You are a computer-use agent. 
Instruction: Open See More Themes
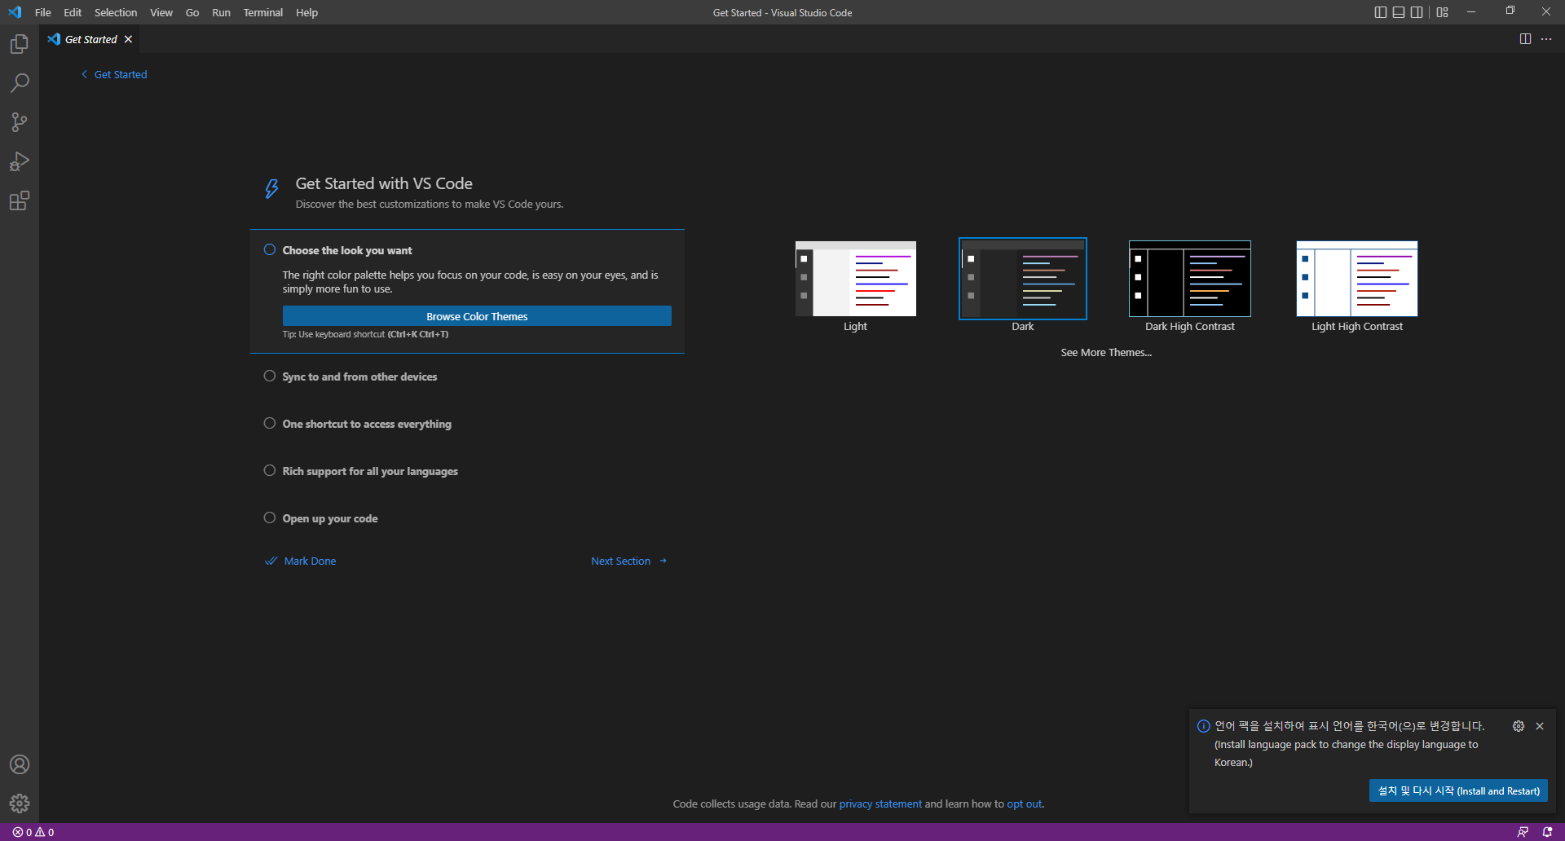point(1106,352)
